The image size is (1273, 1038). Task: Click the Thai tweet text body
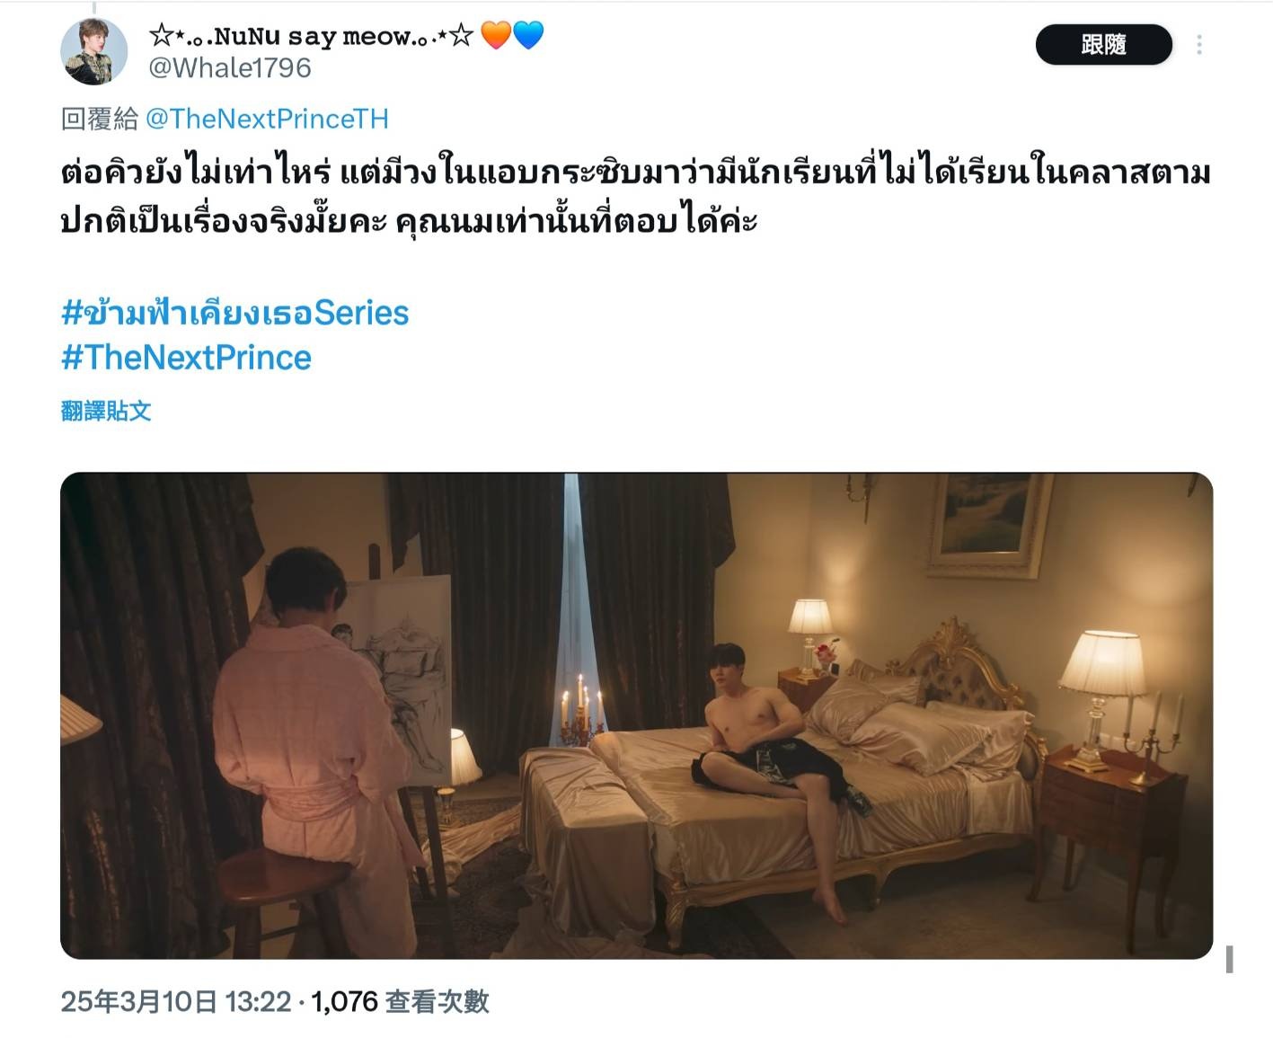pyautogui.click(x=635, y=196)
